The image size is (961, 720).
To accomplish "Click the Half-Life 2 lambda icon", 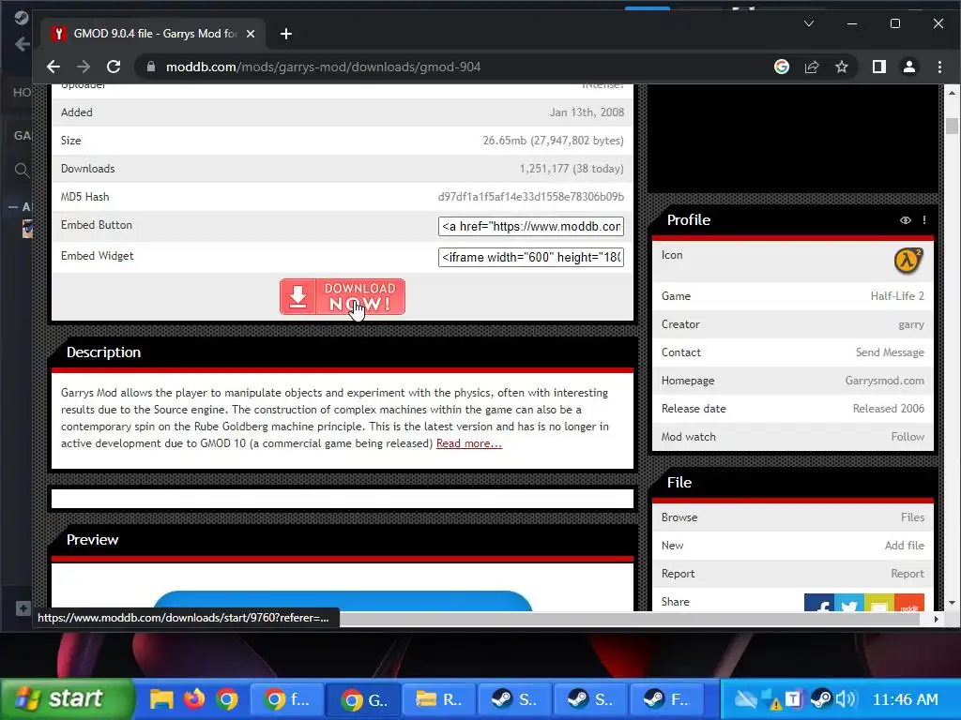I will tap(908, 261).
